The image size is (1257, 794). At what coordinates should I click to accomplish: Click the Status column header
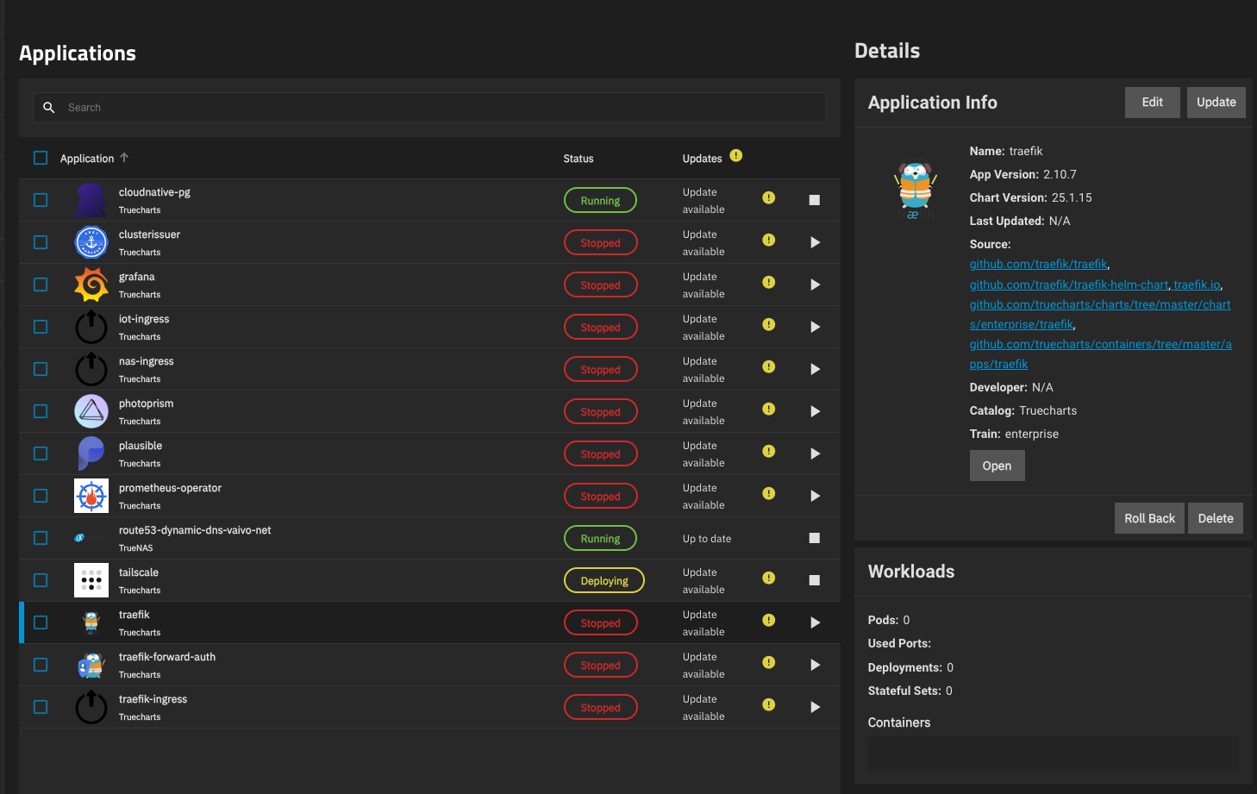(x=578, y=159)
